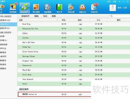Expand the arrow below the phone icon

(x=1, y=12)
